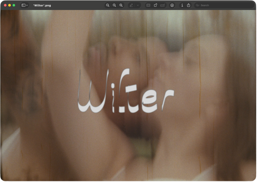Image resolution: width=257 pixels, height=182 pixels.
Task: Minimize the window using yellow button
Action: (10, 5)
